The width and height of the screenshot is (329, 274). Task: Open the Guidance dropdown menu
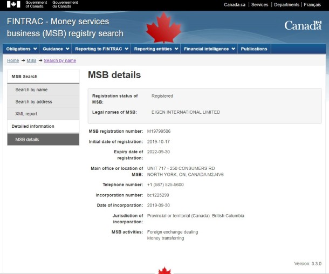click(55, 49)
